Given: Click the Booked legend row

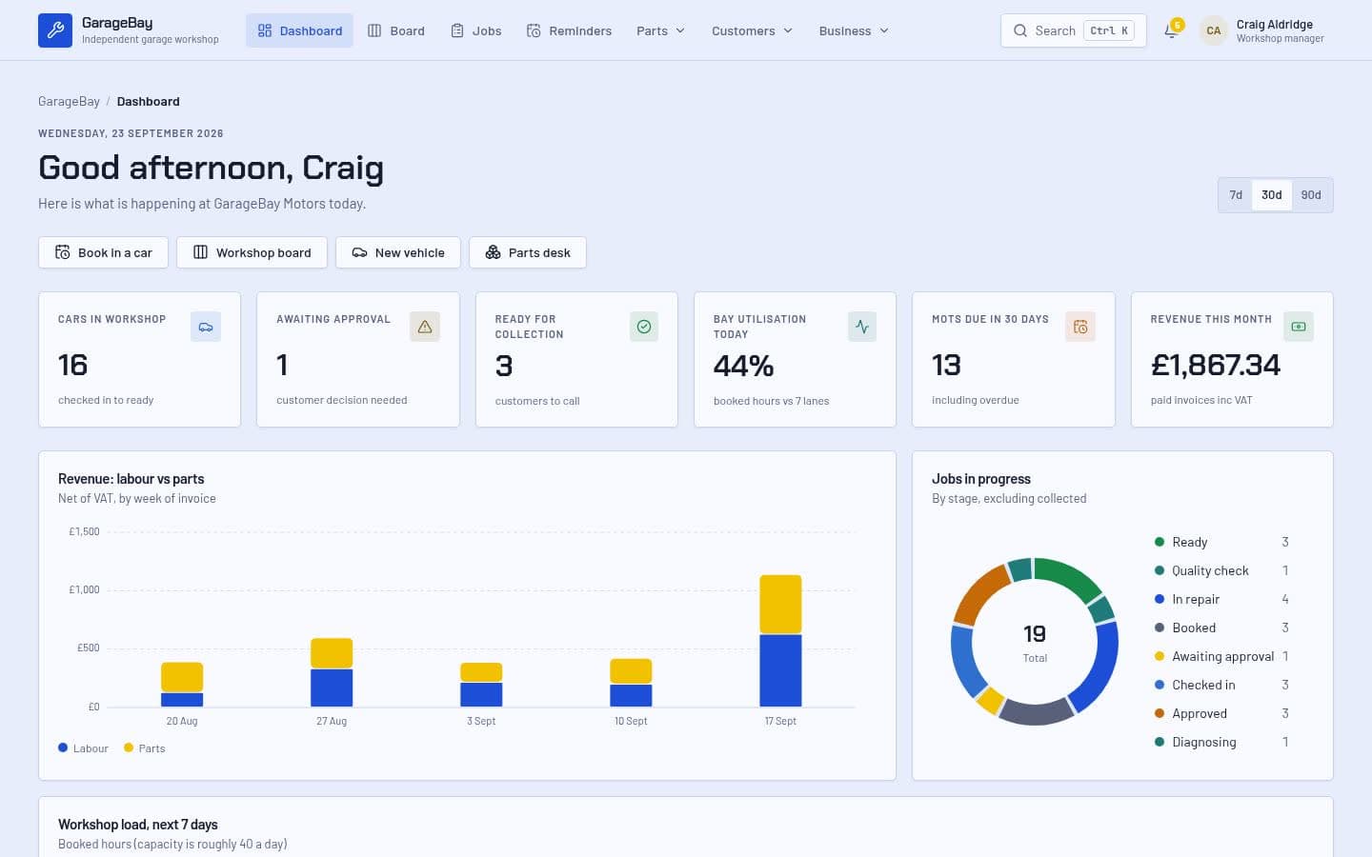Looking at the screenshot, I should pyautogui.click(x=1221, y=628).
